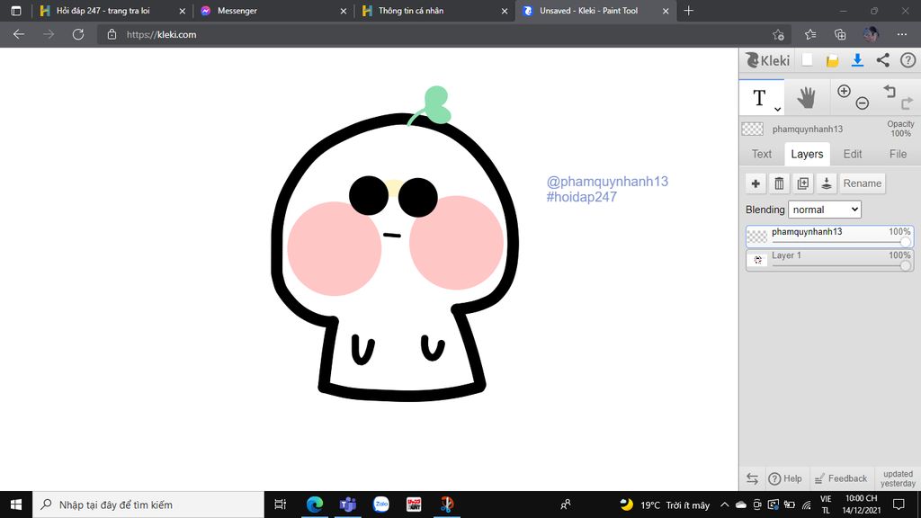This screenshot has height=518, width=921.
Task: Open the browser Settings and more menu
Action: [902, 35]
